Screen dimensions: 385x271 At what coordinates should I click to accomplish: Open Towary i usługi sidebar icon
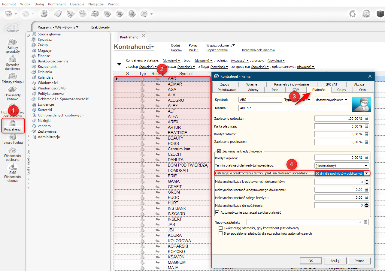pos(13,137)
